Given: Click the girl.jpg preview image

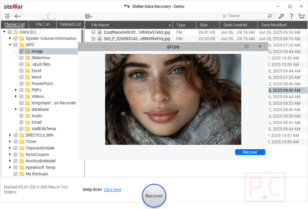Looking at the screenshot, I should pos(173,99).
